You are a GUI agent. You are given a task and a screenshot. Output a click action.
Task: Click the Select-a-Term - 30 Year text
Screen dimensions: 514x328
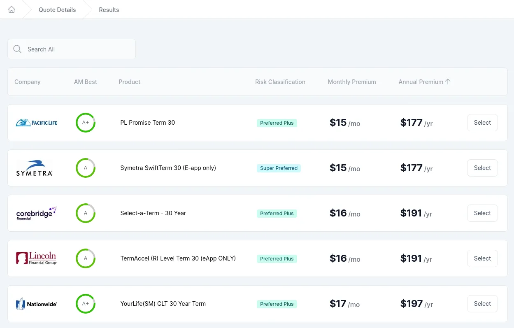(153, 213)
